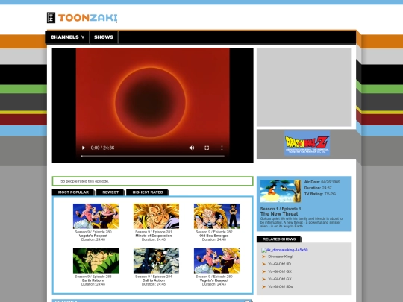Click the arrow icon beside Yu-Gi-Oh! 5Ds
The width and height of the screenshot is (403, 302).
pyautogui.click(x=263, y=286)
